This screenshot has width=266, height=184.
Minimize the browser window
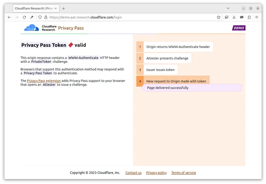[x=243, y=9]
